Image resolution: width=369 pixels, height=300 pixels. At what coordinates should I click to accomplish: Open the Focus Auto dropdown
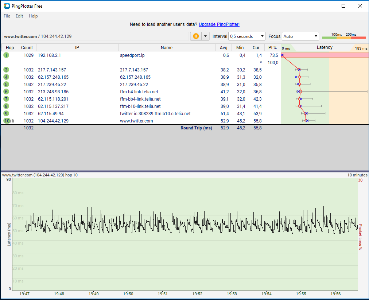(x=300, y=36)
